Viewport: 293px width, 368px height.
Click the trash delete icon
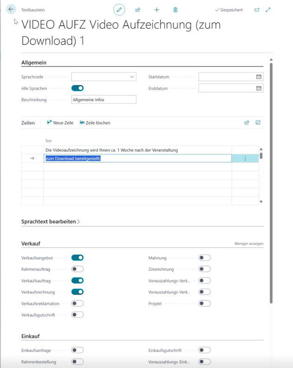175,10
